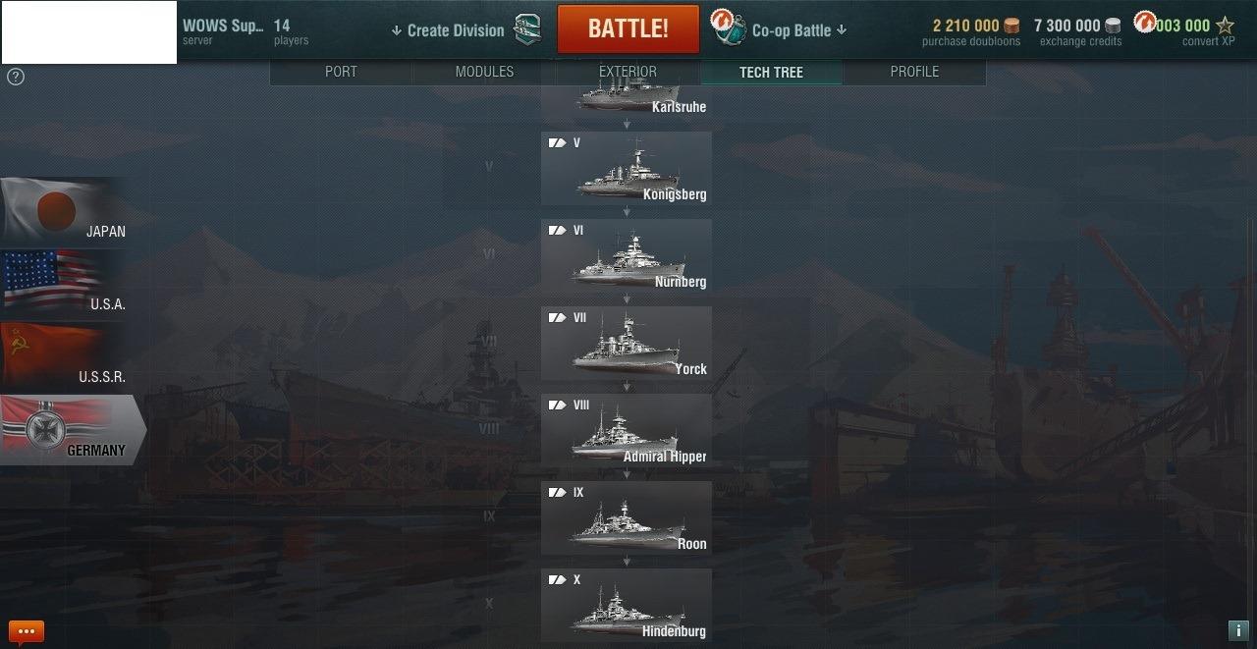
Task: Click the red BATTLE! button
Action: pyautogui.click(x=628, y=29)
